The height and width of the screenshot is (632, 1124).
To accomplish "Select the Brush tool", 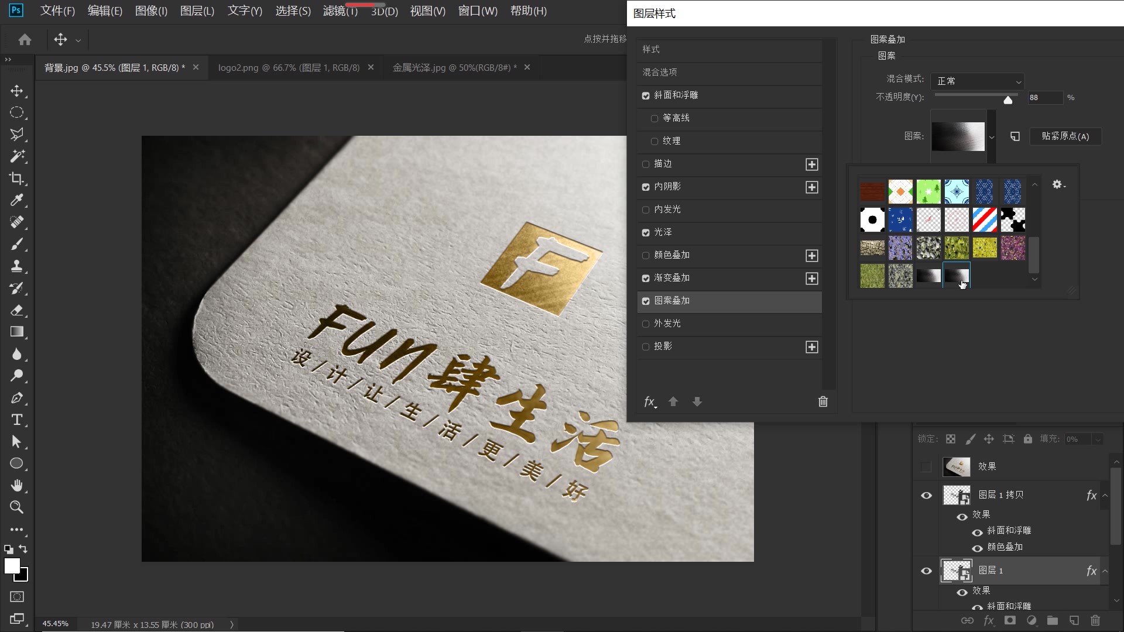I will [18, 245].
